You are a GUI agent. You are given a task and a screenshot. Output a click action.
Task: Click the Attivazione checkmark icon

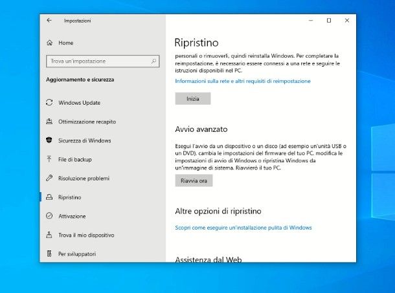coord(49,216)
